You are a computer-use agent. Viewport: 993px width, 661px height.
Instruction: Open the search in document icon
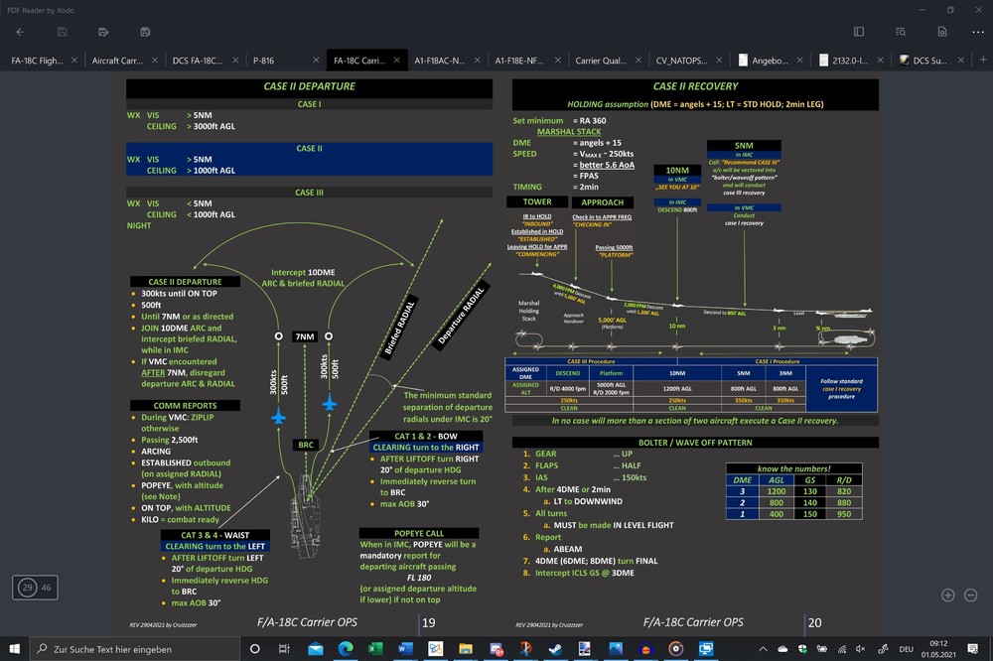(x=901, y=32)
